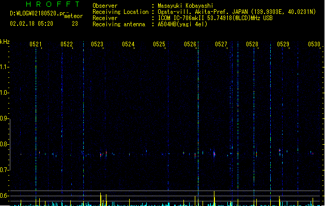The image size is (325, 206).
Task: Click the 0528 time marker
Action: tap(252, 44)
